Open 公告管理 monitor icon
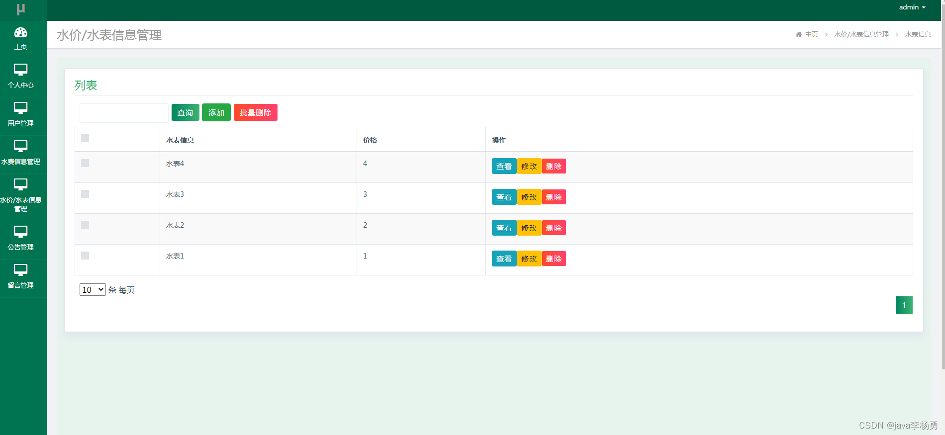 [20, 232]
